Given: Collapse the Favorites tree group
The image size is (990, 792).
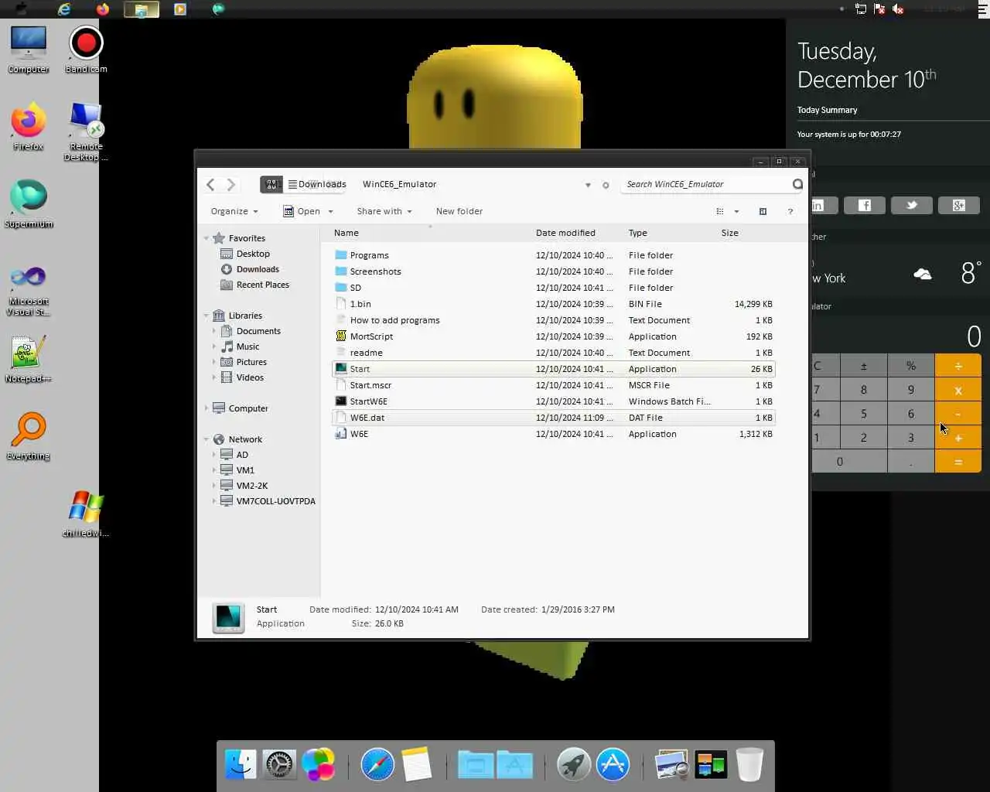Looking at the screenshot, I should coord(207,238).
